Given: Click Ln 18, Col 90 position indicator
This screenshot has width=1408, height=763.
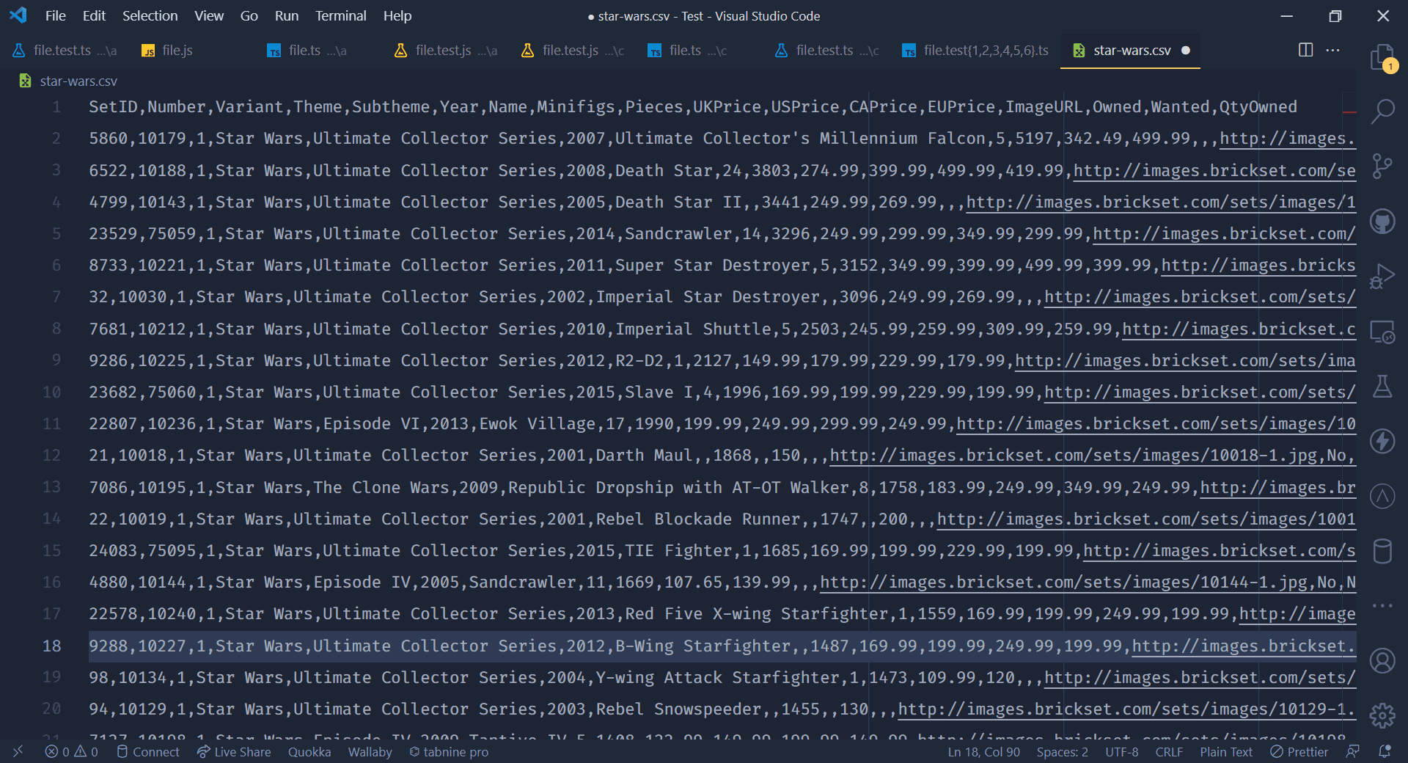Looking at the screenshot, I should [983, 752].
